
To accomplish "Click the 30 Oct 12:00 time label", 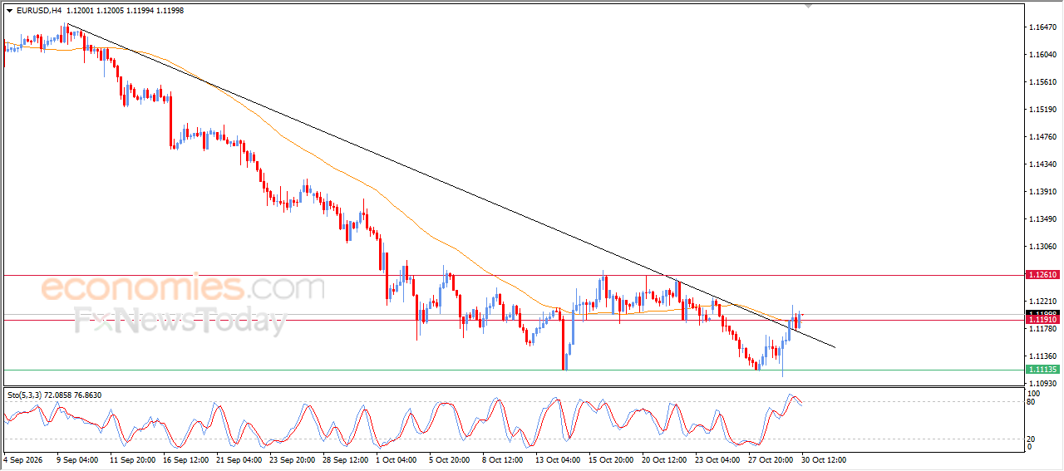I will [825, 459].
